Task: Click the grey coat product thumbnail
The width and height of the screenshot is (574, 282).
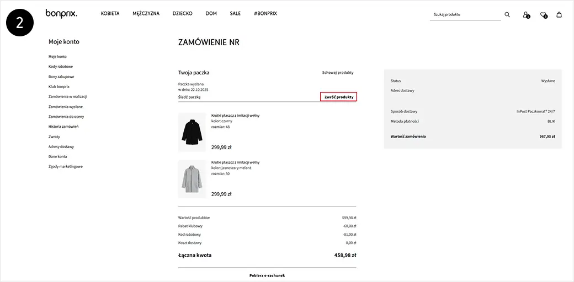Action: [192, 179]
